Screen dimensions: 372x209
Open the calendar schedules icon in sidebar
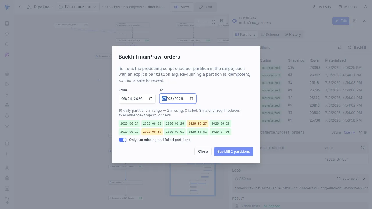click(x=7, y=143)
